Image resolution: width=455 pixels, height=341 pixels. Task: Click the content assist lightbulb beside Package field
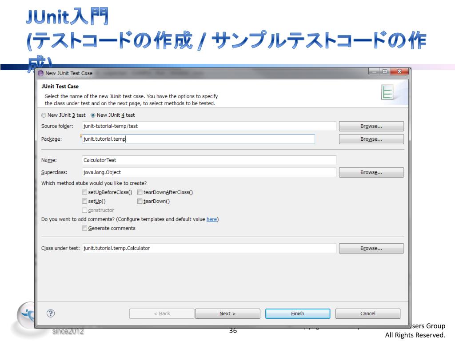pos(81,136)
